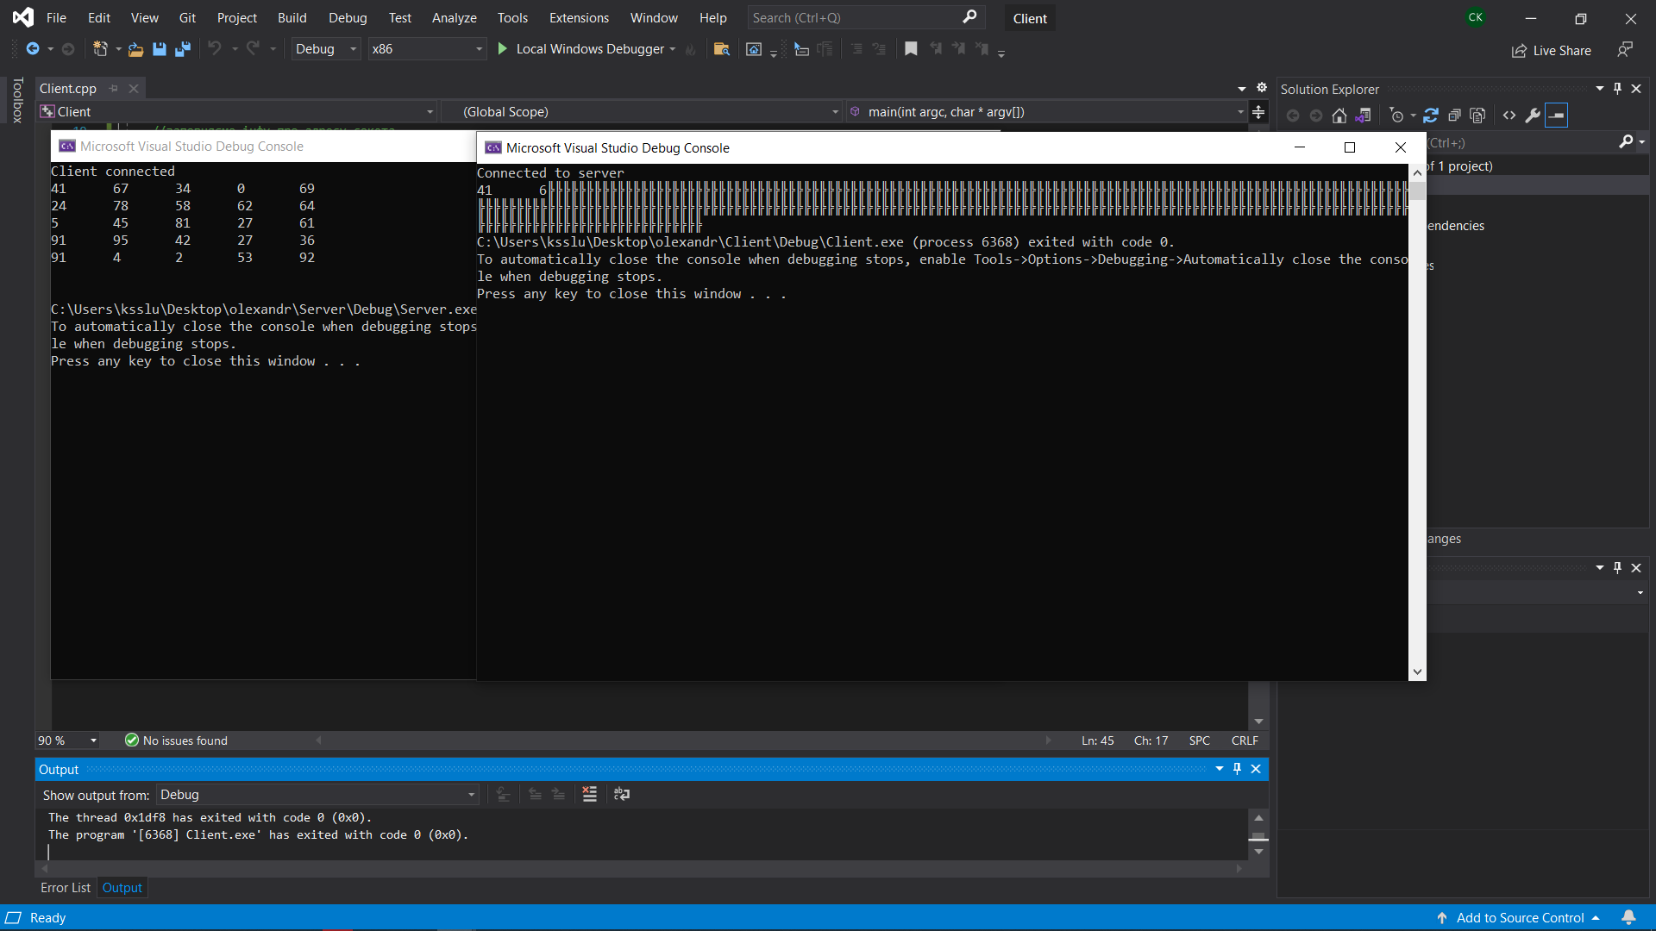This screenshot has width=1656, height=931.
Task: Pin the Output panel auto-hide
Action: click(x=1237, y=769)
